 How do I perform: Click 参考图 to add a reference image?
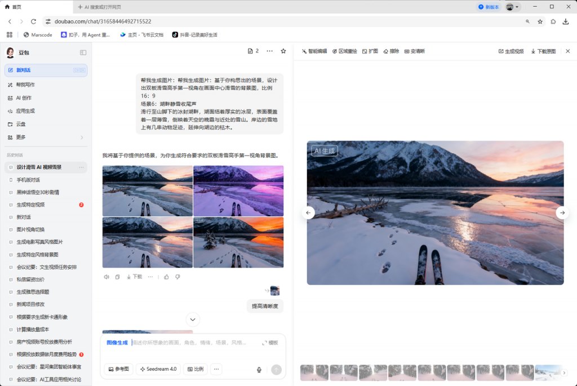click(120, 369)
